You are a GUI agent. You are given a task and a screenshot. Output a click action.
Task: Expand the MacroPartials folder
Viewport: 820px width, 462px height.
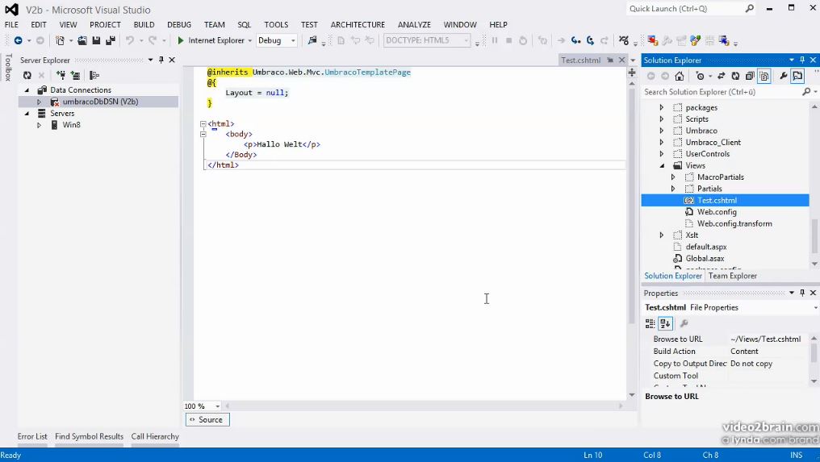[x=673, y=177]
